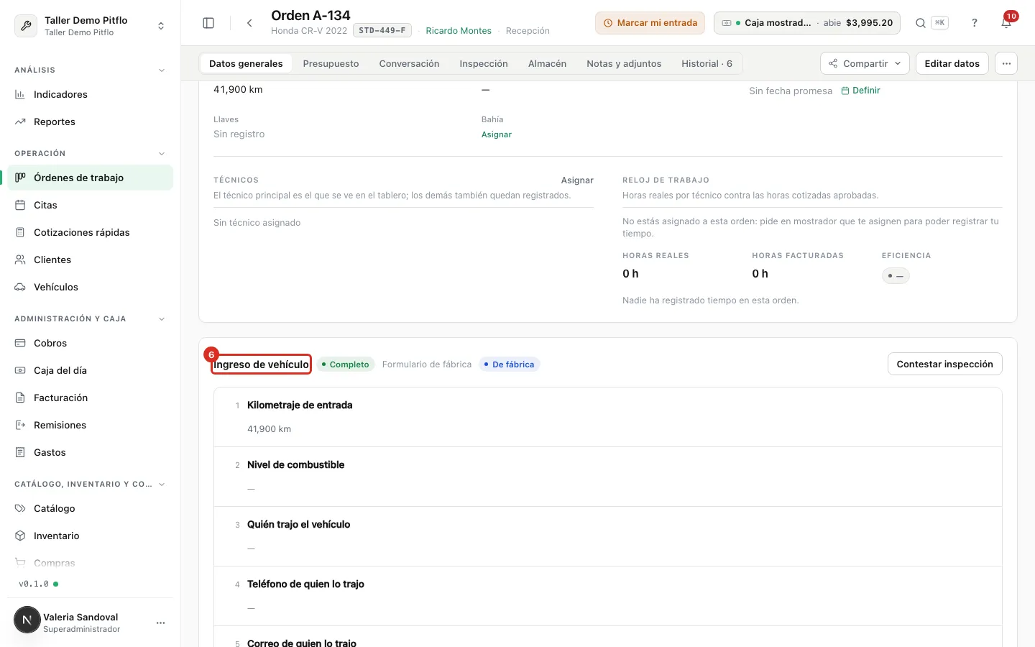The image size is (1035, 647).
Task: Collapse the Operación sidebar section
Action: [x=162, y=154]
